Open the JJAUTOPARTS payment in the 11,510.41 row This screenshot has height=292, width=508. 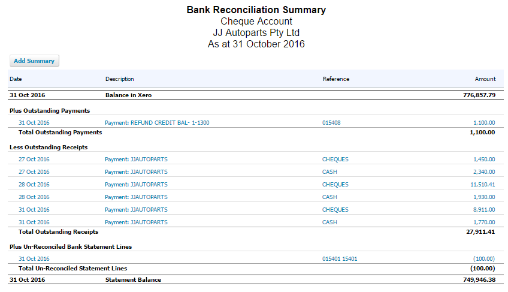point(136,185)
